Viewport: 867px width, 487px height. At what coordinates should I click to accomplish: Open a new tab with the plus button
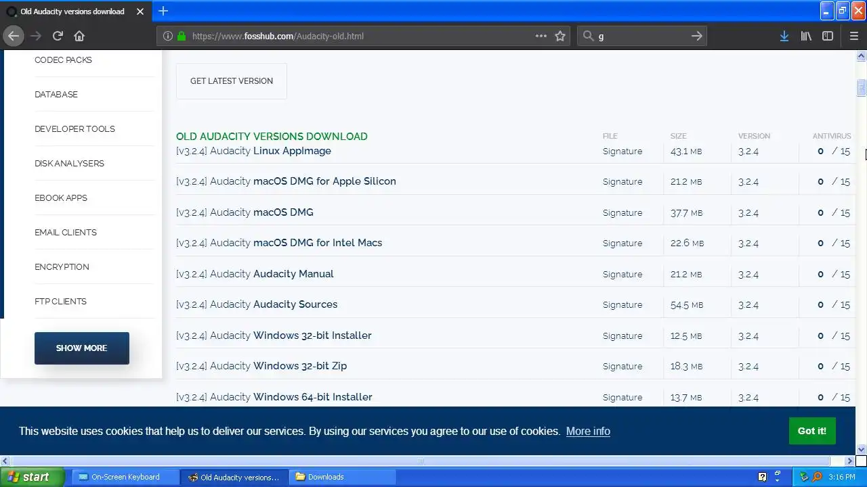[163, 11]
